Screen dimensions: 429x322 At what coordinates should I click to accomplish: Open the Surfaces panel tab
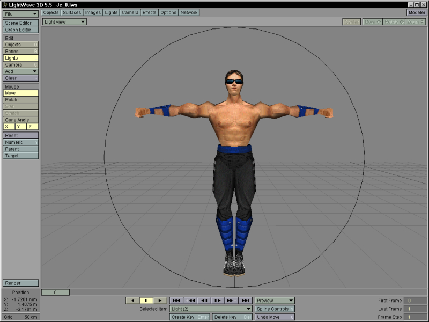[72, 12]
